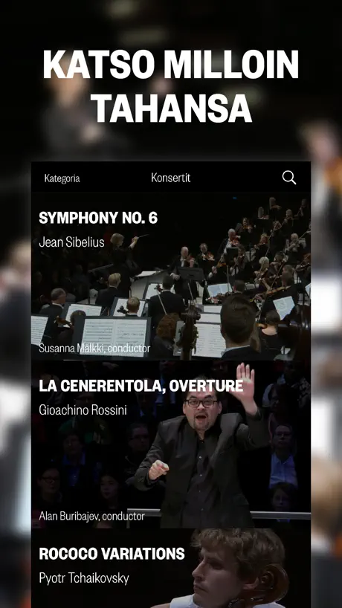Click the SYMPHONY NO. 6 title
Screen dimensions: 342x608
[98, 218]
